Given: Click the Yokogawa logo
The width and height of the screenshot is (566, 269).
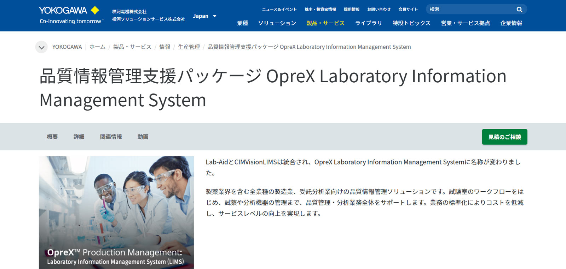Looking at the screenshot, I should click(71, 16).
